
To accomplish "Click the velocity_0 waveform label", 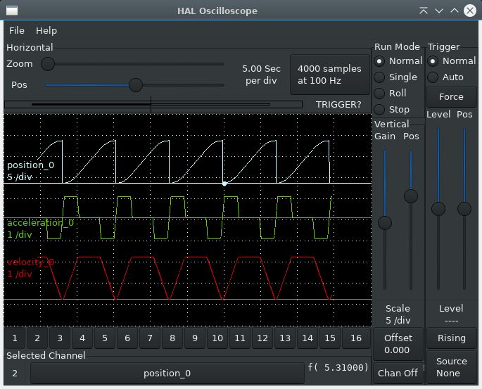I will 30,262.
